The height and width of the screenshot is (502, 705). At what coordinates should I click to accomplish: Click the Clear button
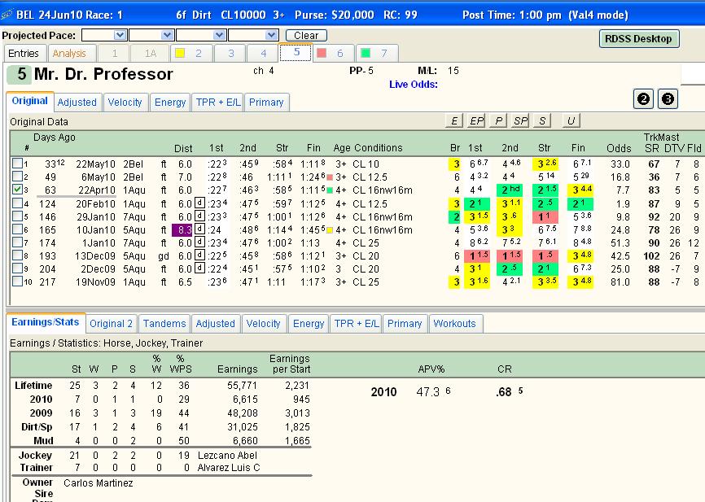click(306, 35)
